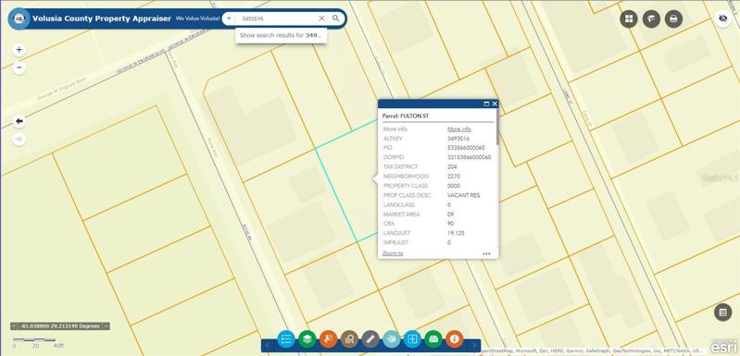
Task: Click the esri logo
Action: point(722,346)
